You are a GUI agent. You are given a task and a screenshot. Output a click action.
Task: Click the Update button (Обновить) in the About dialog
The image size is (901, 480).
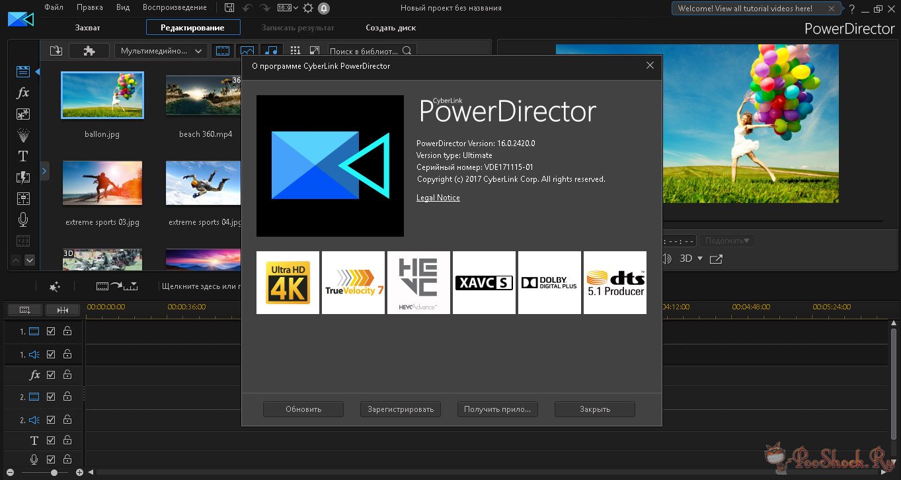(303, 409)
